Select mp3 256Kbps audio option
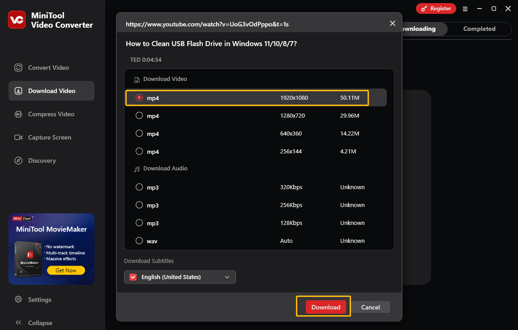 click(139, 205)
